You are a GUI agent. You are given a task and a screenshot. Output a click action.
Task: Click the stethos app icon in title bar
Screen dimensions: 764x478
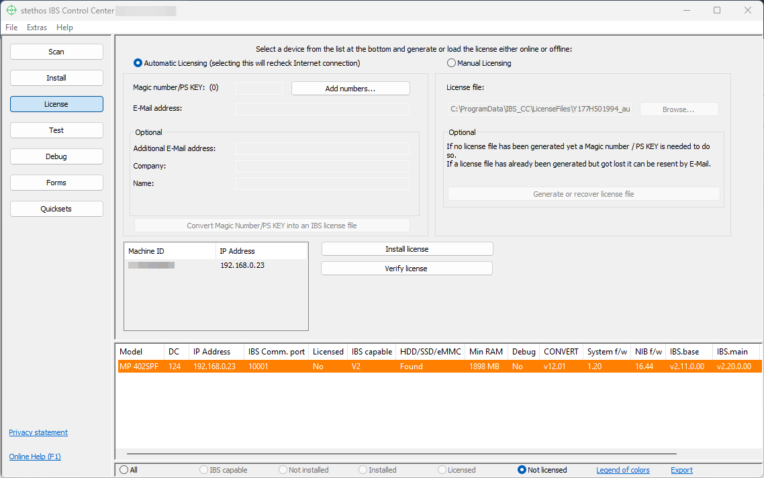(x=11, y=10)
